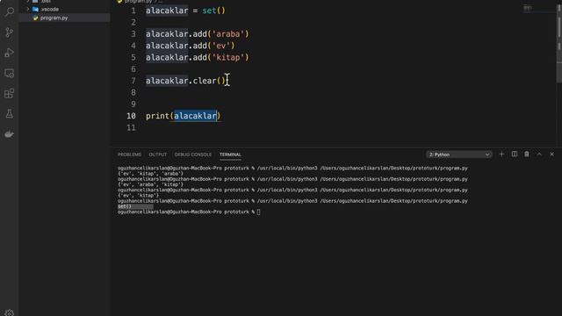
Task: Kill terminal with trash icon
Action: [x=527, y=154]
